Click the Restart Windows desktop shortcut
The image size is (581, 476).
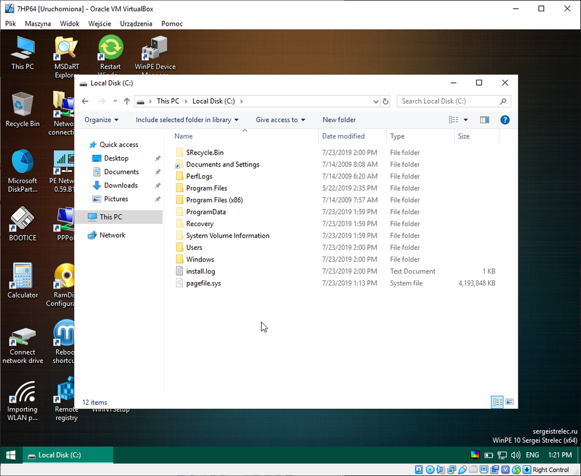pos(110,54)
